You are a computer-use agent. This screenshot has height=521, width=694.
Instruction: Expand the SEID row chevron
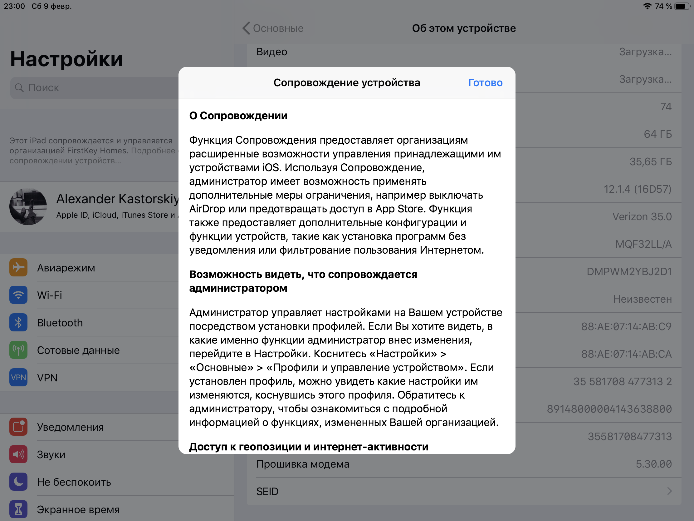click(669, 491)
